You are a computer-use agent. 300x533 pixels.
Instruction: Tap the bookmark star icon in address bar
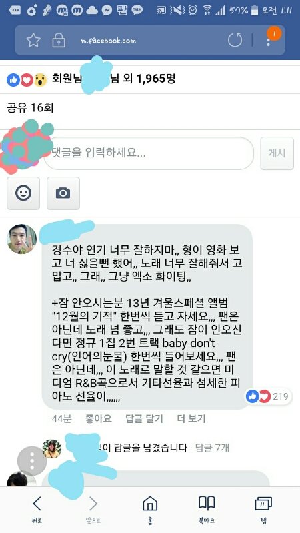(x=34, y=41)
